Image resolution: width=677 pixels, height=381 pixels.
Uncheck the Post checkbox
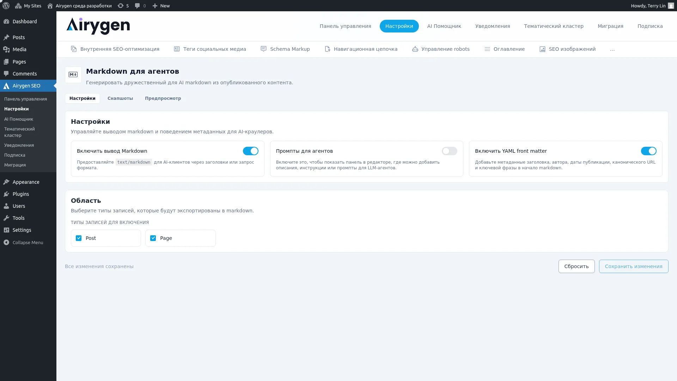[79, 238]
